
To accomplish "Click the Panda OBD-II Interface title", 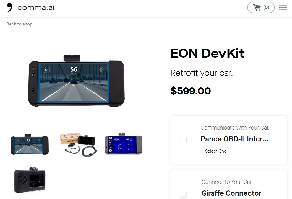I will tap(235, 139).
